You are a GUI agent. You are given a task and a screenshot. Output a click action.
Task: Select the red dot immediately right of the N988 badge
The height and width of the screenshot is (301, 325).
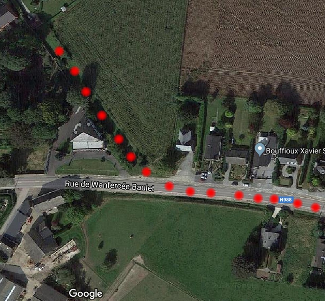pyautogui.click(x=298, y=203)
